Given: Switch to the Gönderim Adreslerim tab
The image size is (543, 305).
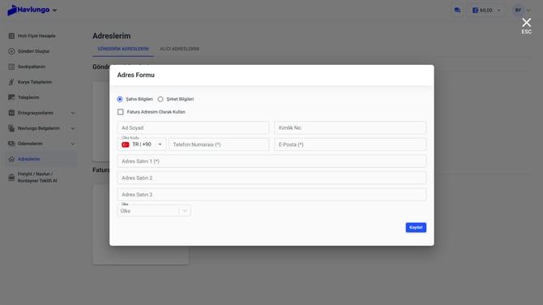Looking at the screenshot, I should point(123,49).
